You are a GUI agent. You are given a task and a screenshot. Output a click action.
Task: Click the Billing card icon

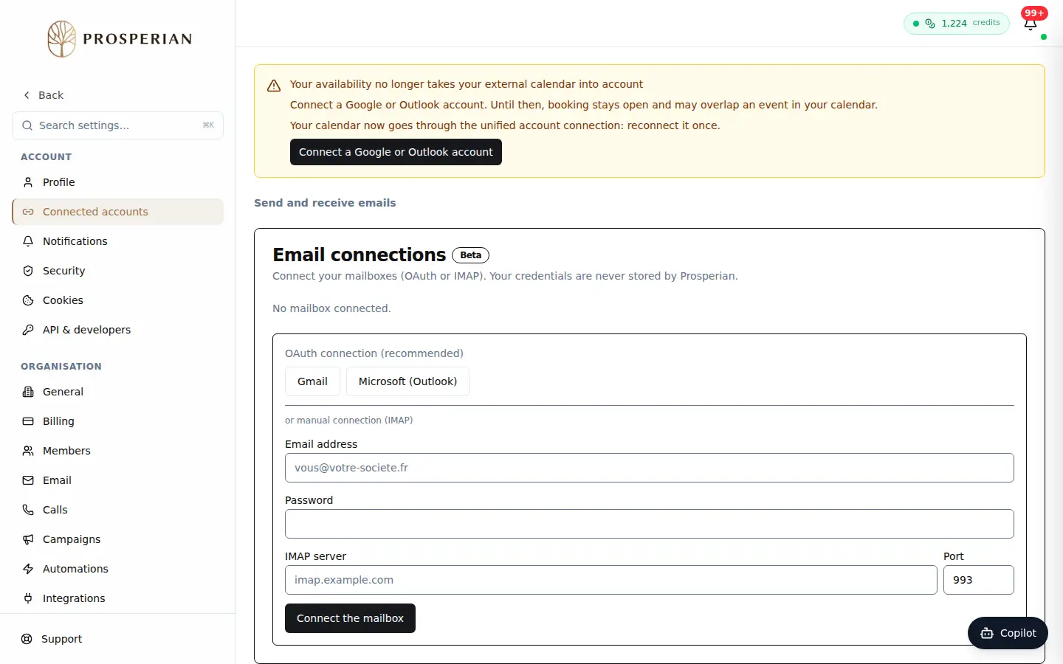pos(28,421)
